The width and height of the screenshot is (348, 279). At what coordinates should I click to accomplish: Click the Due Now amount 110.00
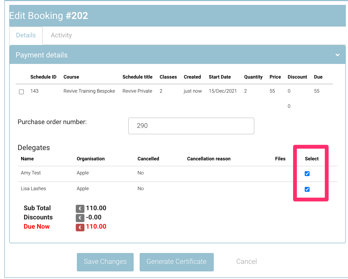click(x=96, y=227)
